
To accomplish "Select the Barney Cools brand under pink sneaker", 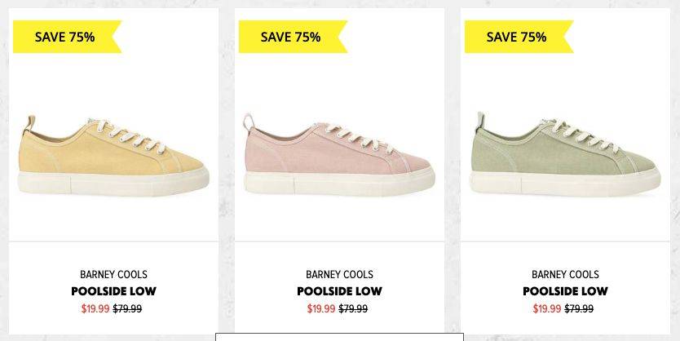I will point(339,275).
